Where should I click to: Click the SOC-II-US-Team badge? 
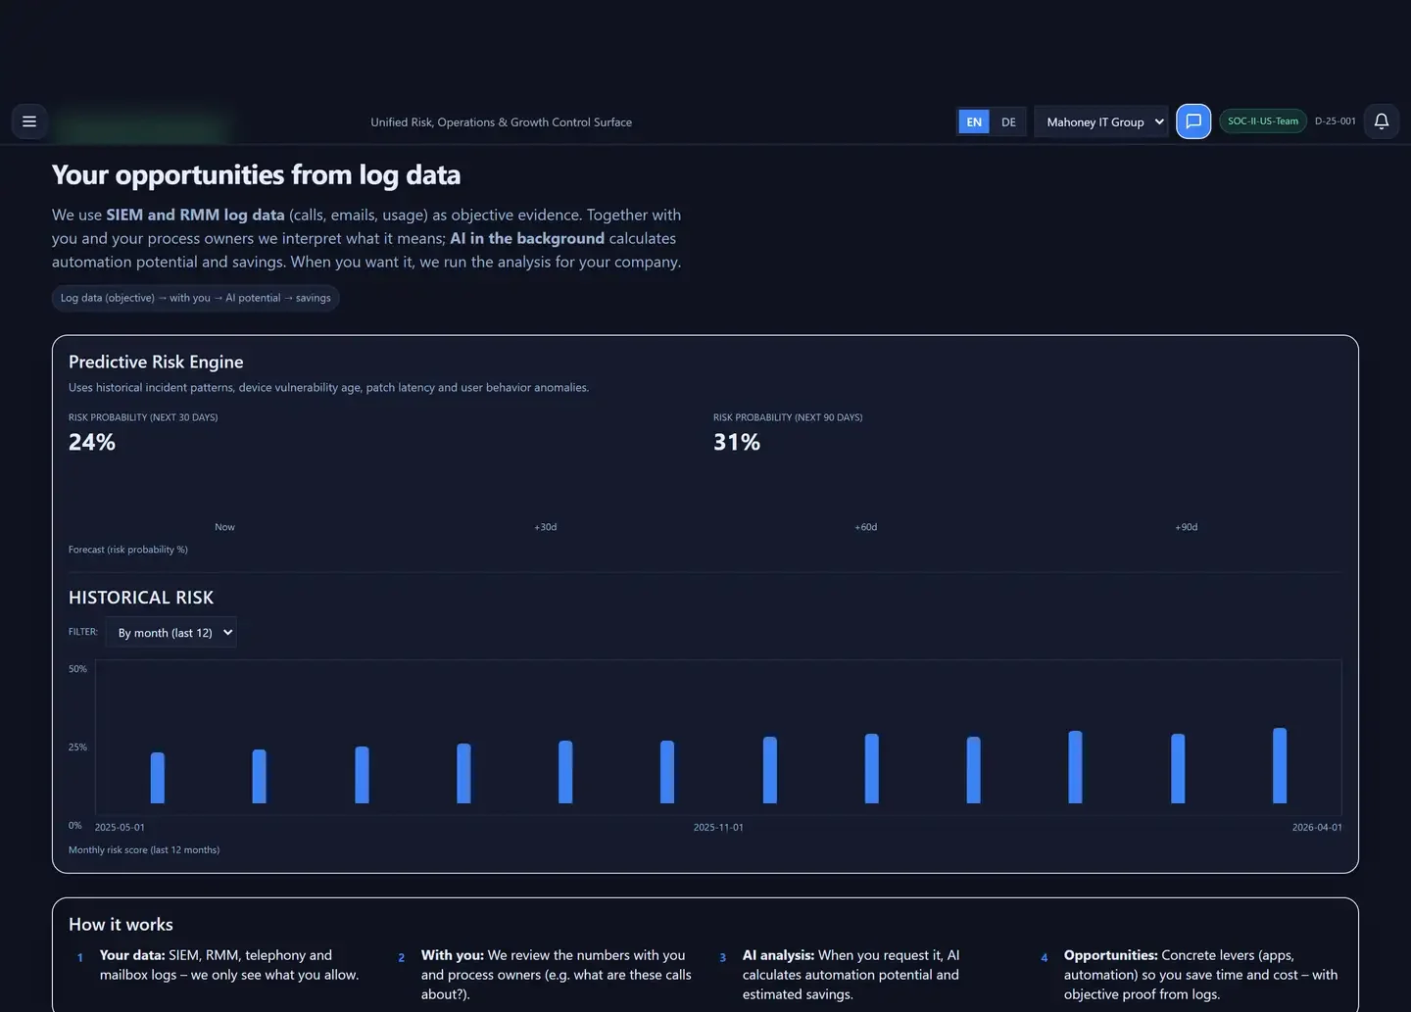coord(1262,120)
